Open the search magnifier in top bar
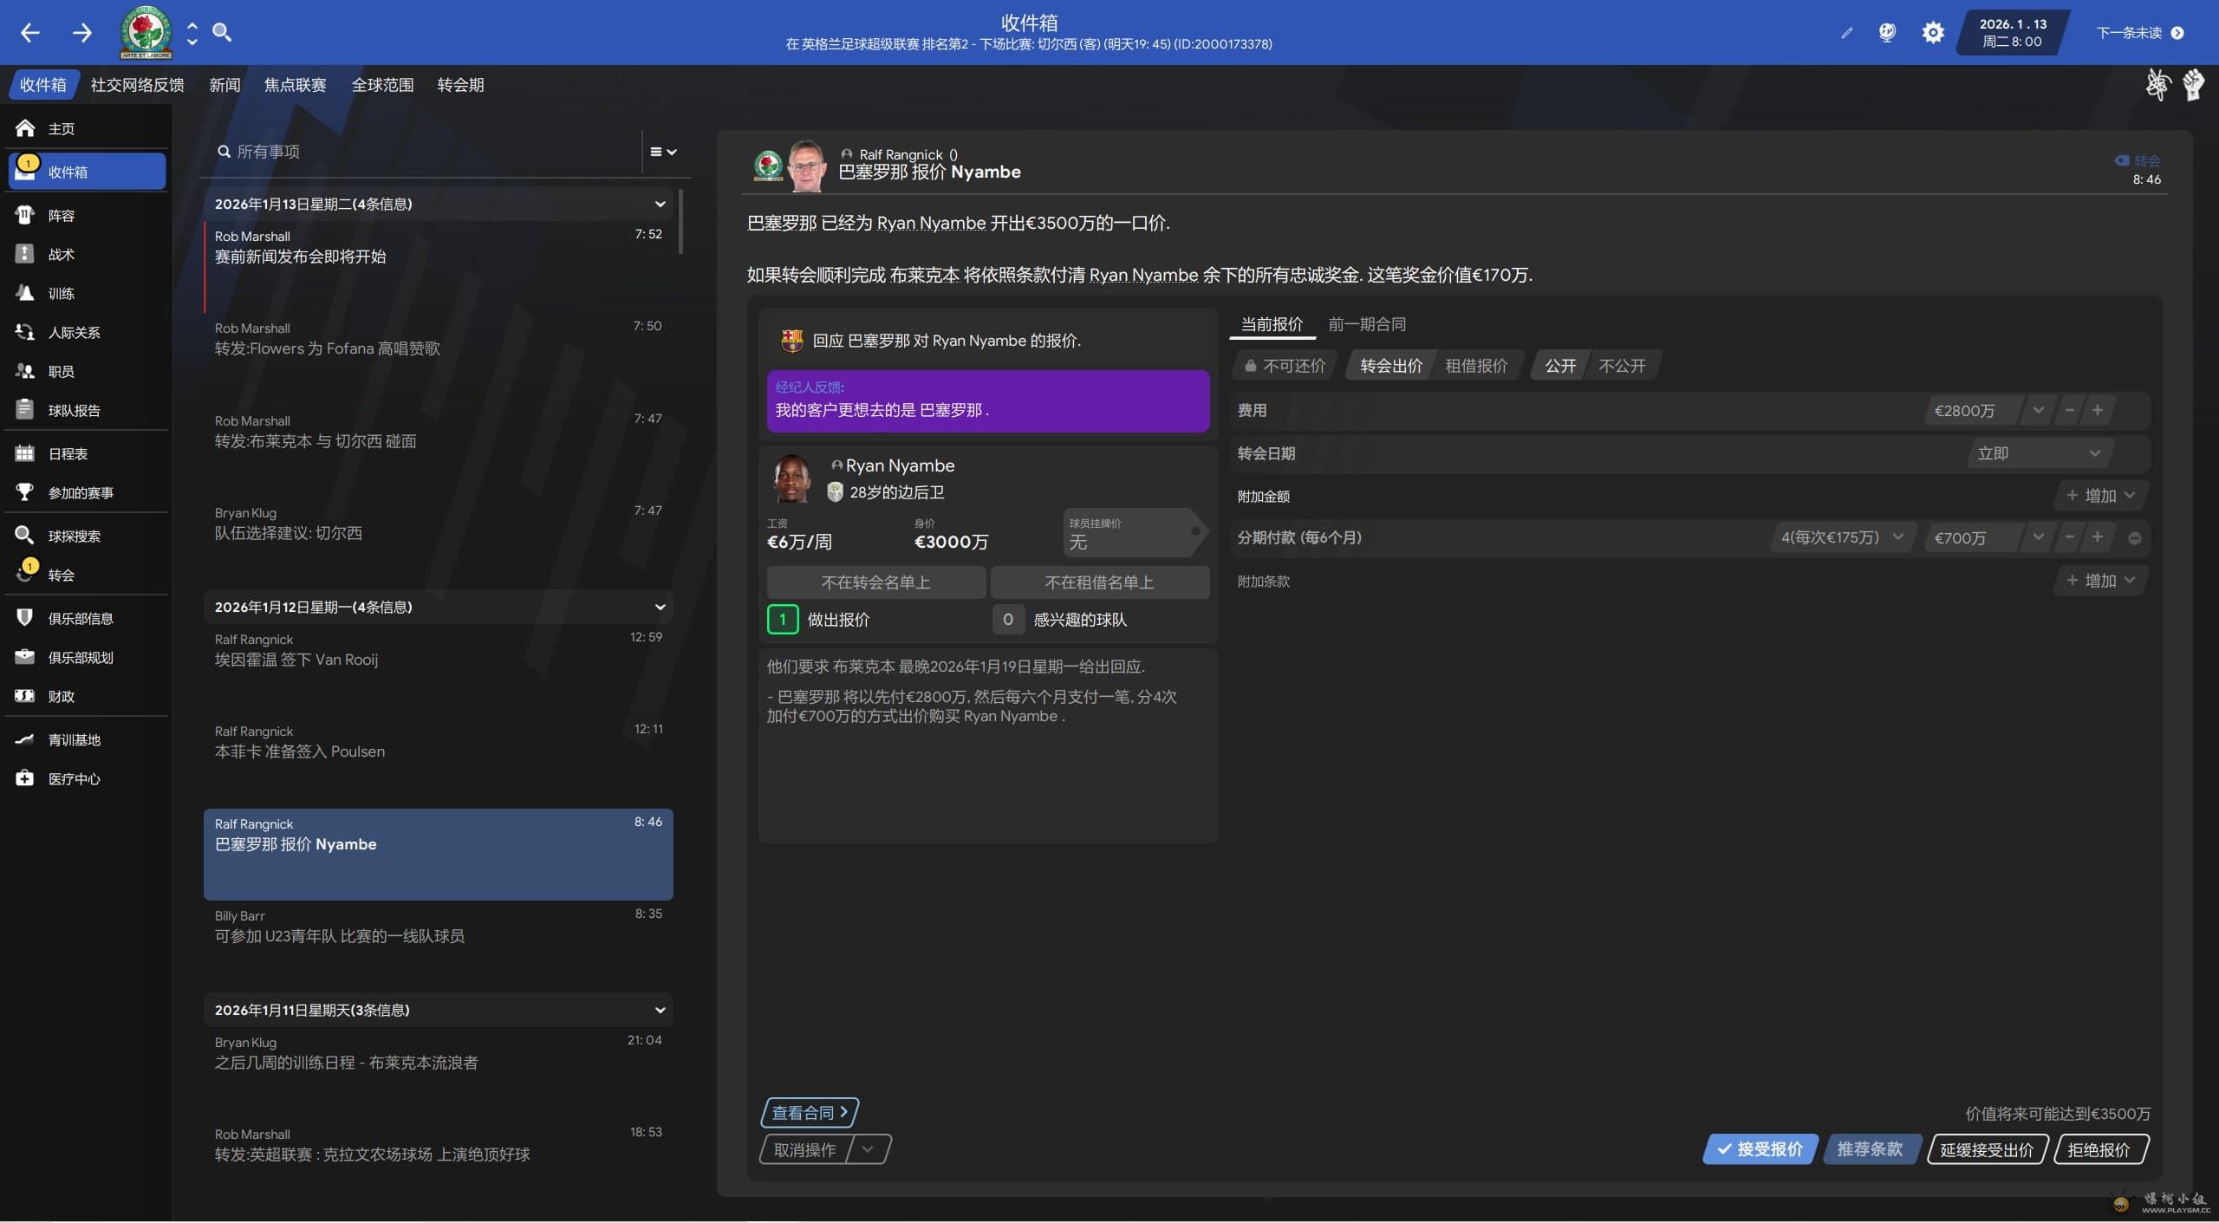 point(222,33)
